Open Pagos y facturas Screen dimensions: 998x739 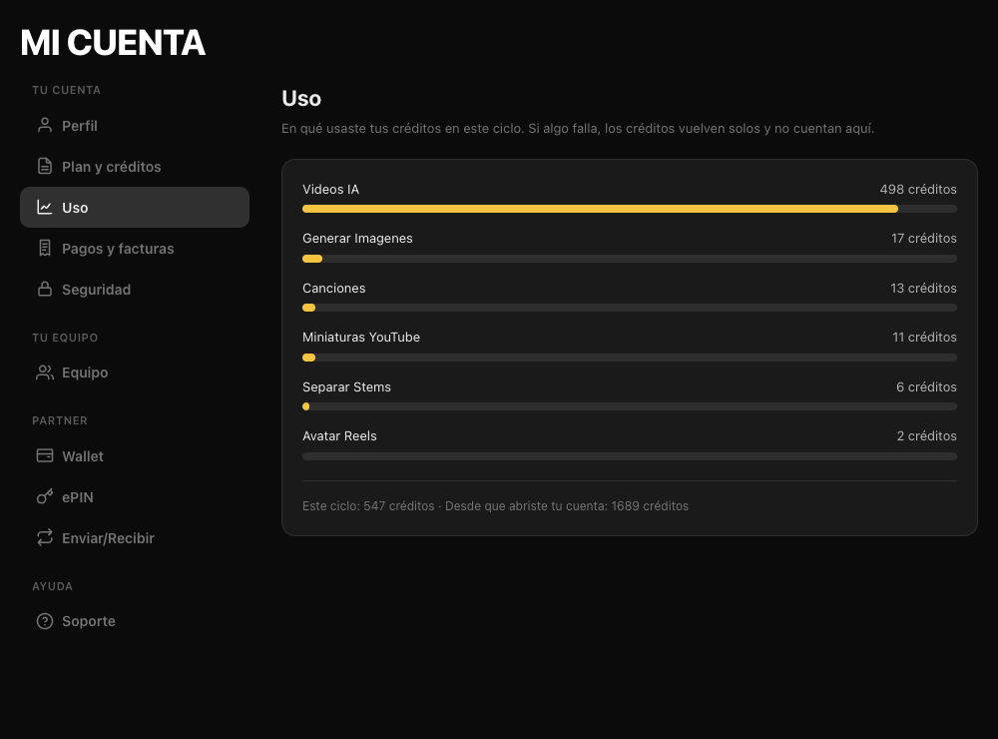135,249
